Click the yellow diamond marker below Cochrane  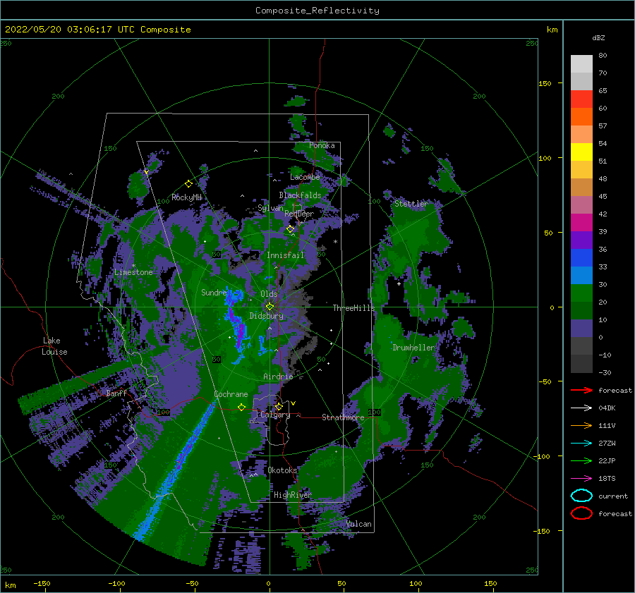point(241,408)
